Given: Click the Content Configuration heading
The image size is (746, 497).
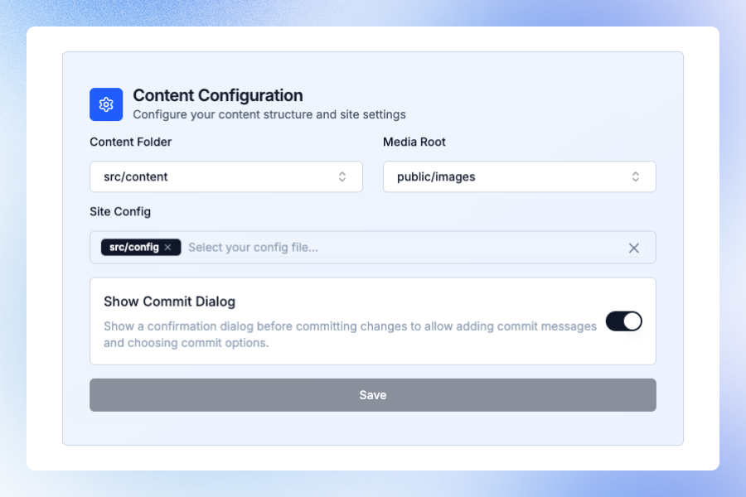Looking at the screenshot, I should pos(218,95).
